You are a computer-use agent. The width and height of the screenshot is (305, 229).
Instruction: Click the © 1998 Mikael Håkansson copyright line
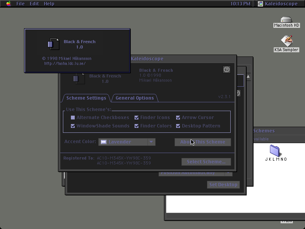[x=67, y=58]
